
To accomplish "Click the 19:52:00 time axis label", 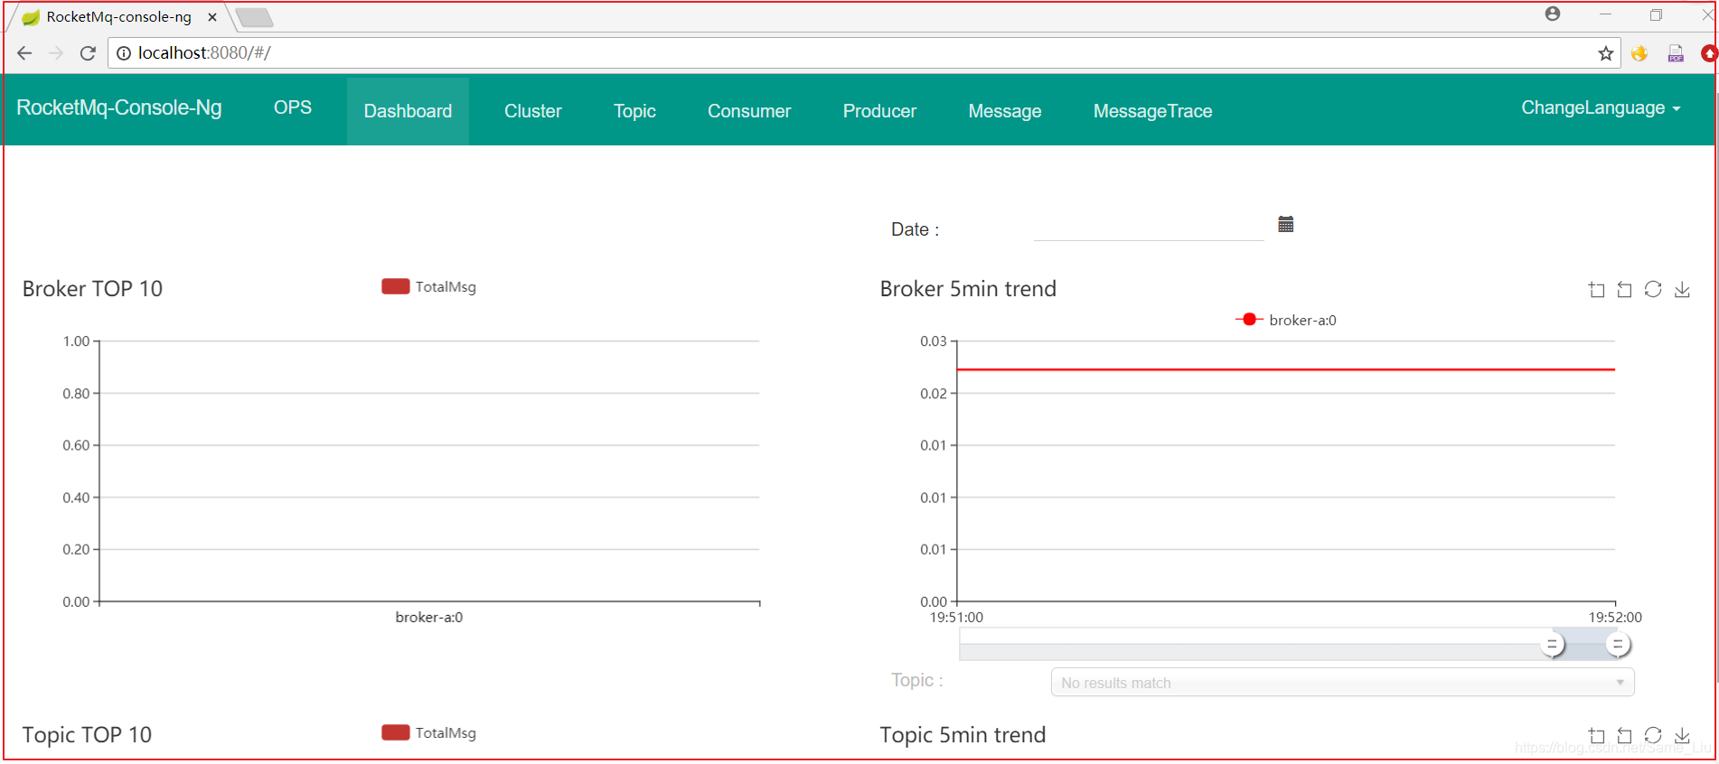I will (x=1615, y=618).
